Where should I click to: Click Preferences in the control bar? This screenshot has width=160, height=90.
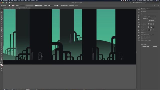click(x=71, y=5)
